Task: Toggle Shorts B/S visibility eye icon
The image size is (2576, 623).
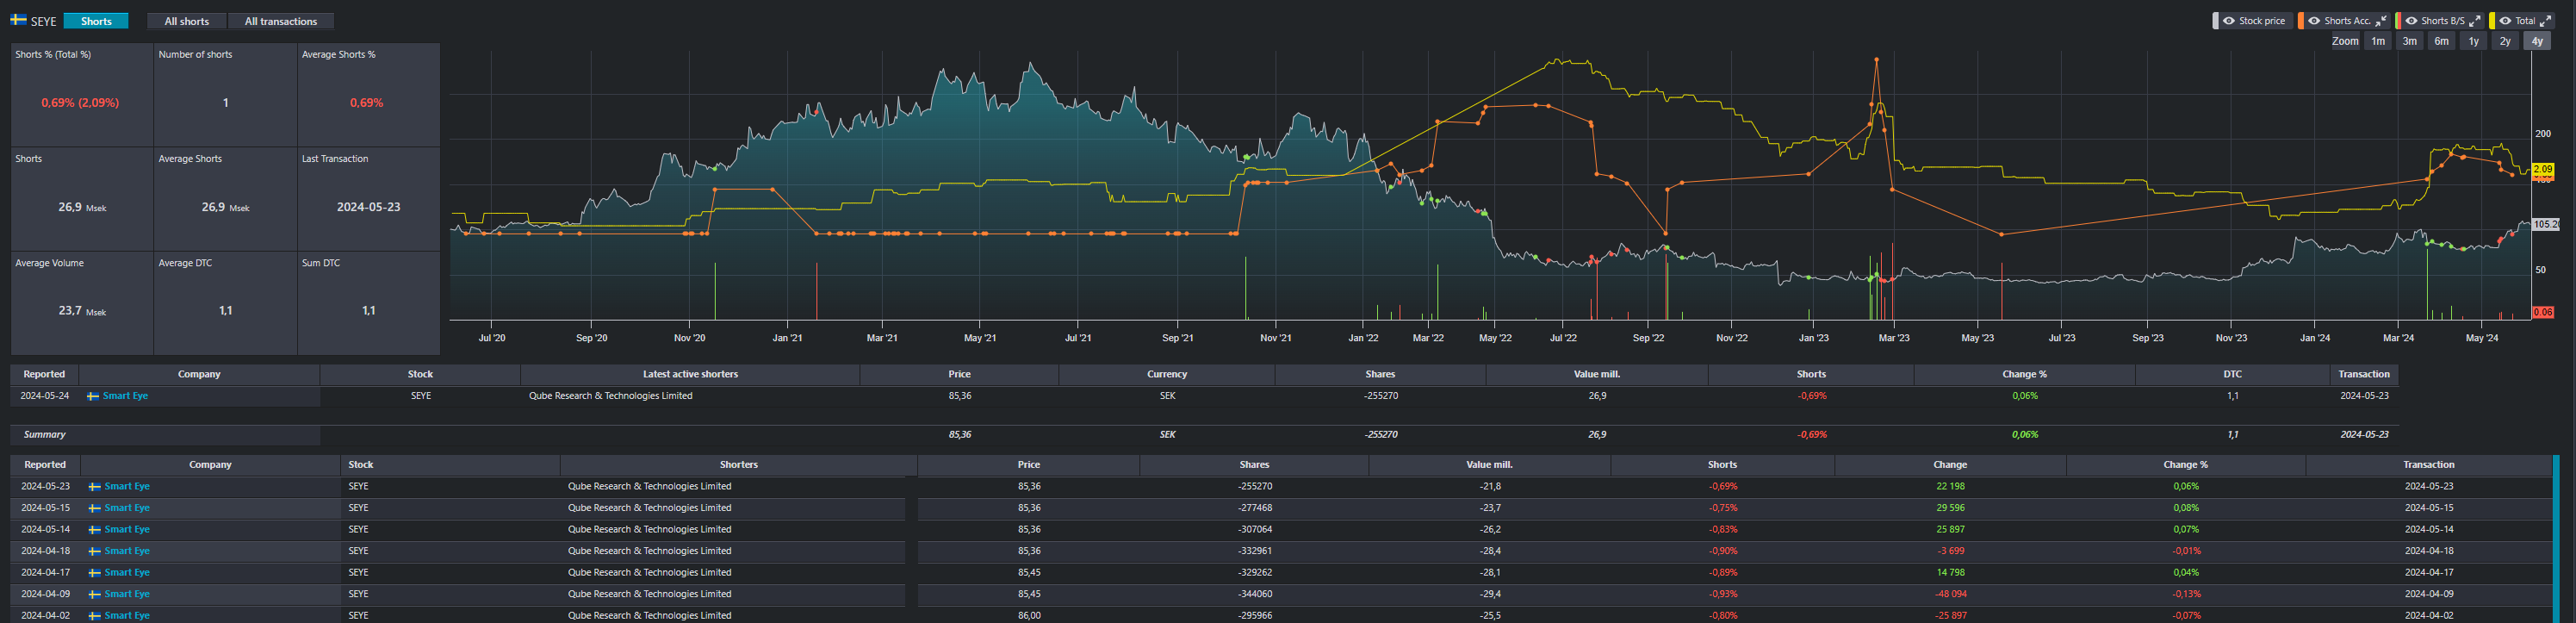Action: 2411,21
